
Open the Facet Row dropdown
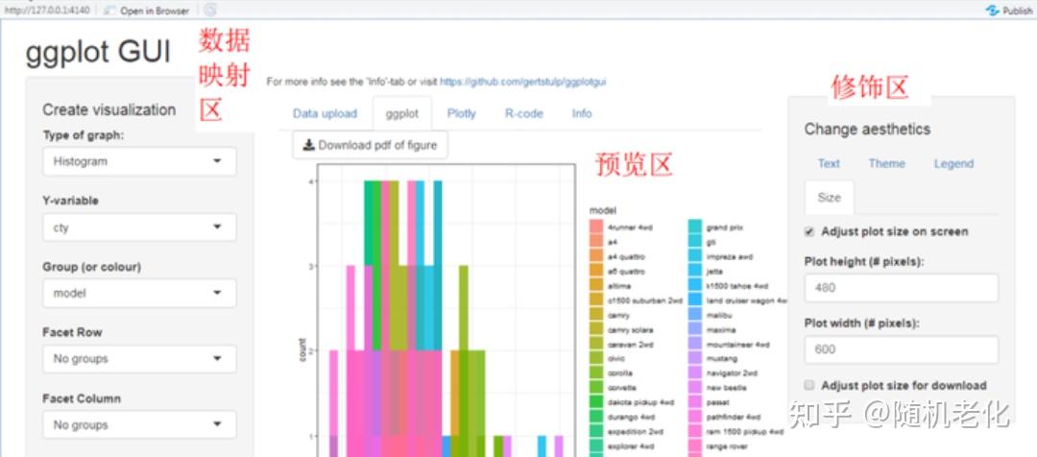pos(139,358)
